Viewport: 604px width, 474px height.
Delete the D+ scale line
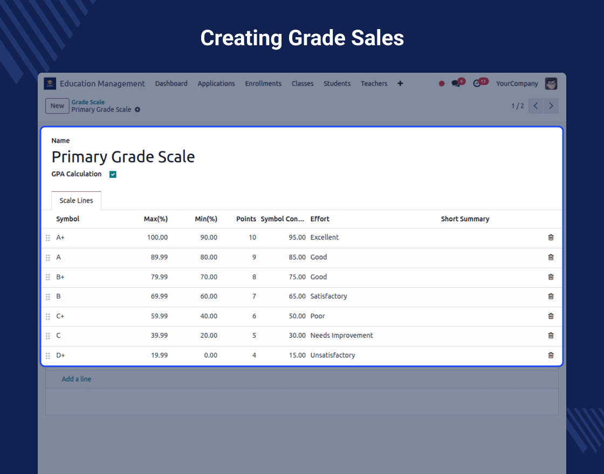tap(551, 355)
